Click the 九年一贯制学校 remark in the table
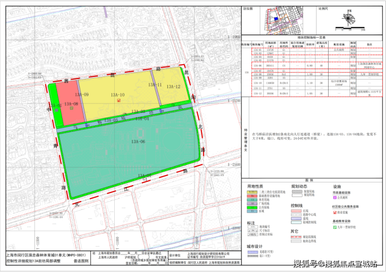The image size is (386, 272). 369,74
